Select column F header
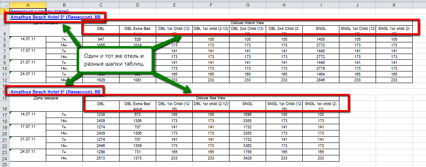The height and width of the screenshot is (167, 426). [211, 5]
